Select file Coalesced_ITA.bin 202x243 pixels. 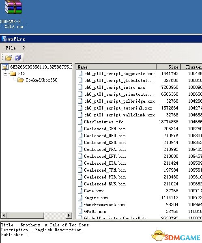coord(105,163)
